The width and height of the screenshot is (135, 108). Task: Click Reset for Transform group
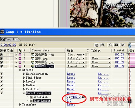coord(71,105)
